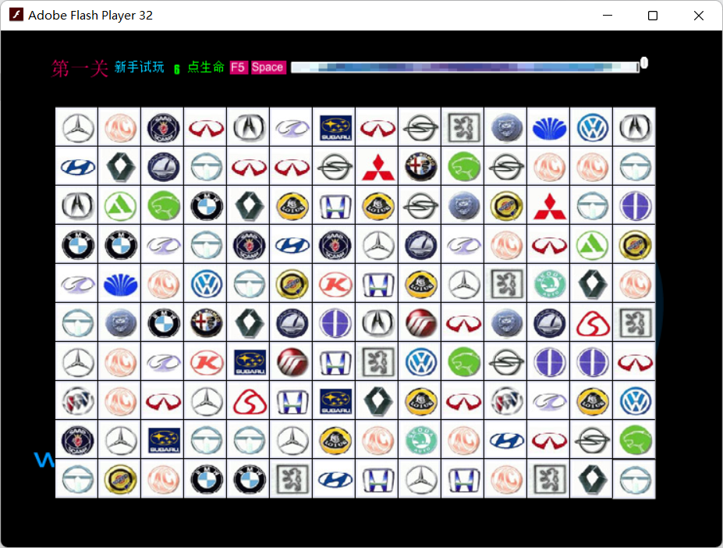Click the red Kia tile in fifth row
The height and width of the screenshot is (548, 723).
[335, 284]
